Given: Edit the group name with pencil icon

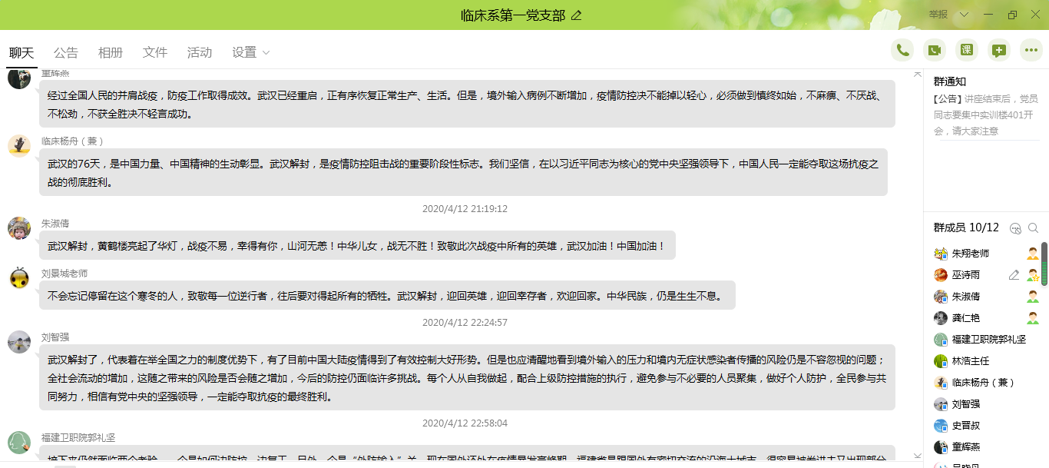Looking at the screenshot, I should click(x=577, y=15).
